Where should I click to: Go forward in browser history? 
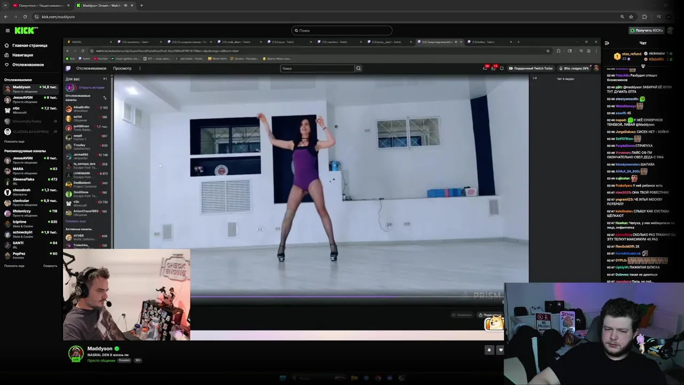point(15,17)
